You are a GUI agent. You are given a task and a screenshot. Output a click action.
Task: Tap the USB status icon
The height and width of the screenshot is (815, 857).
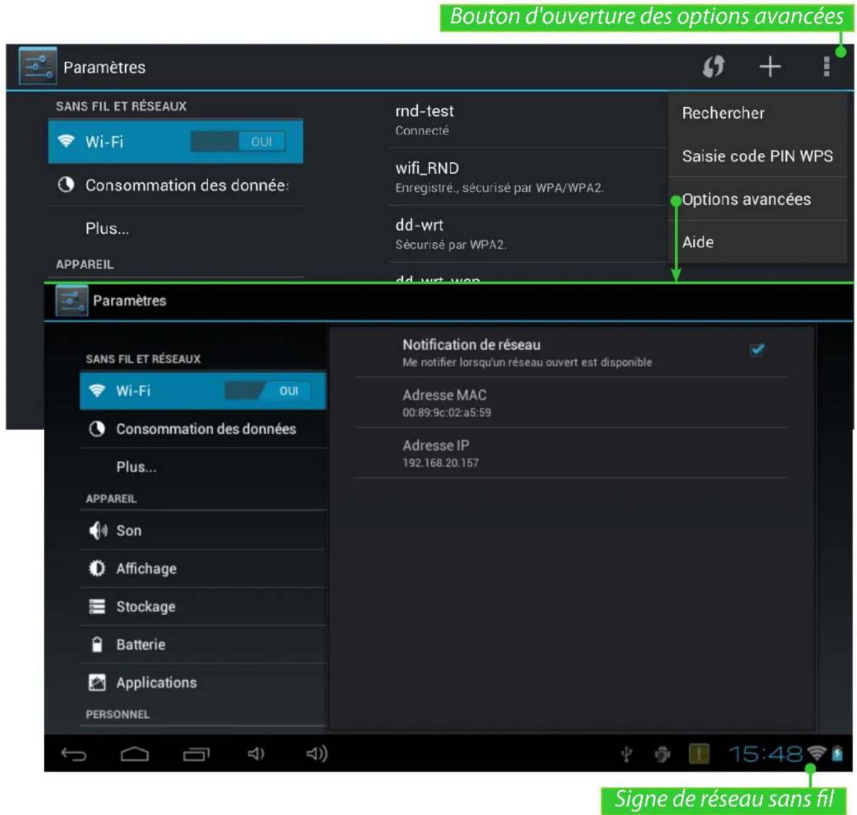tap(626, 754)
